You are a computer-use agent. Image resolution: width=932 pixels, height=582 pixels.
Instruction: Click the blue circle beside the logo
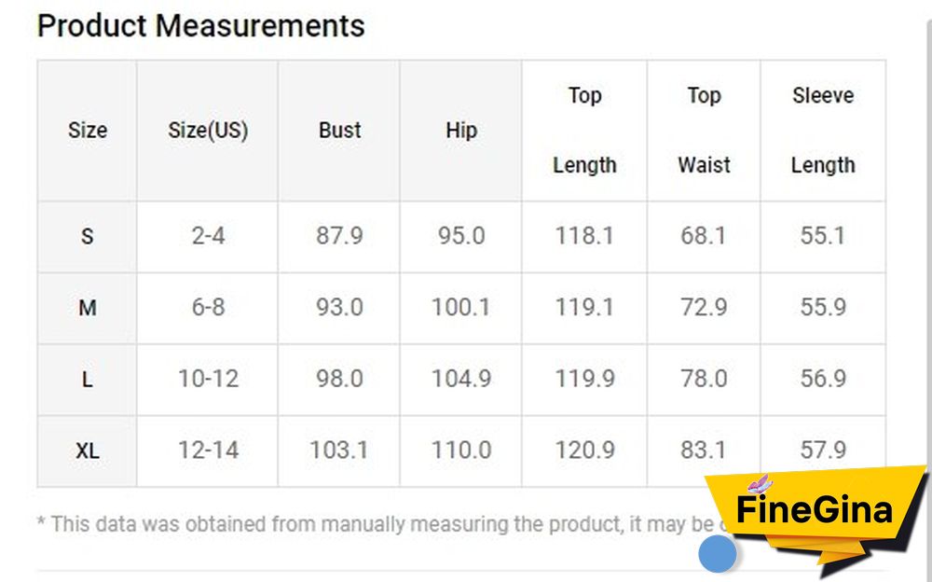(x=718, y=554)
